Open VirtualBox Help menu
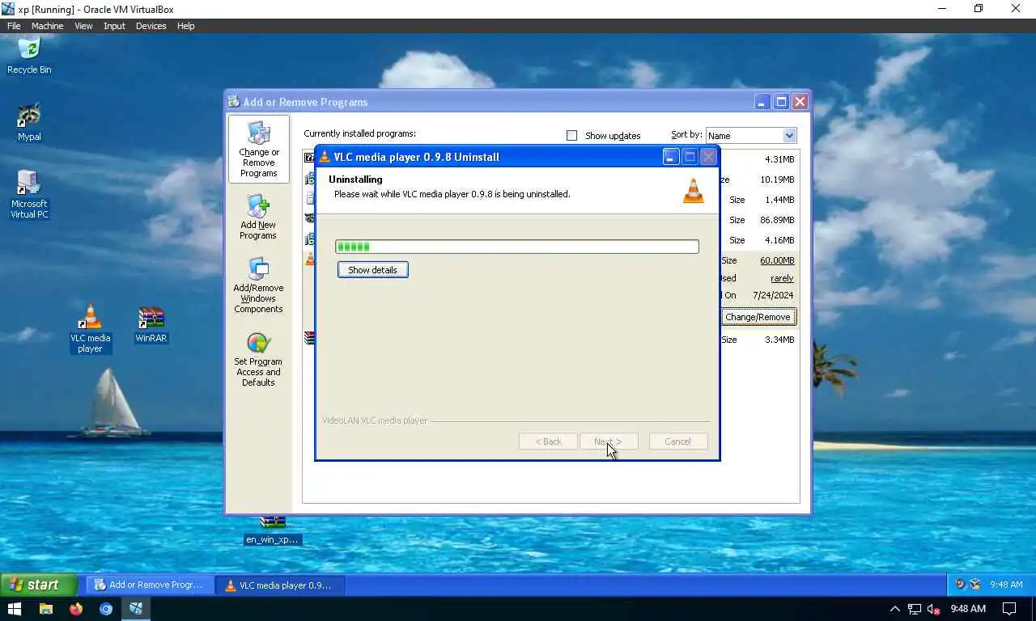The width and height of the screenshot is (1036, 621). point(185,26)
